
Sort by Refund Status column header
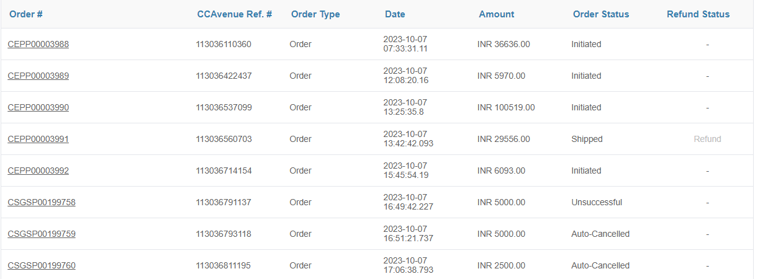698,14
